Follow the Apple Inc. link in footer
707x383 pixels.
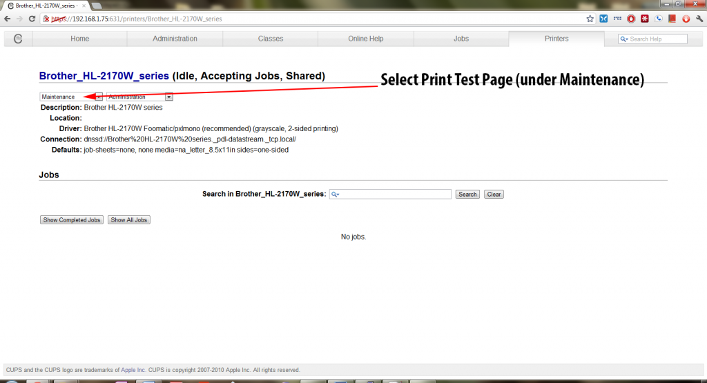click(x=133, y=370)
